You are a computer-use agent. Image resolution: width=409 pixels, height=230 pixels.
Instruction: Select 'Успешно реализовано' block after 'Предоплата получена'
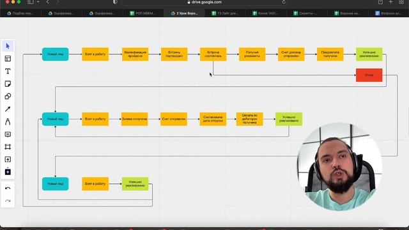[369, 54]
